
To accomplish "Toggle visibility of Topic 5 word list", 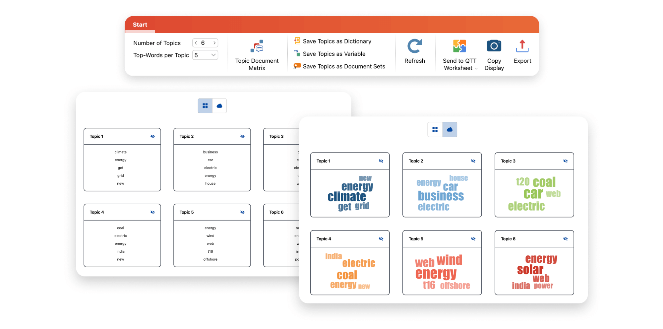I will 242,213.
